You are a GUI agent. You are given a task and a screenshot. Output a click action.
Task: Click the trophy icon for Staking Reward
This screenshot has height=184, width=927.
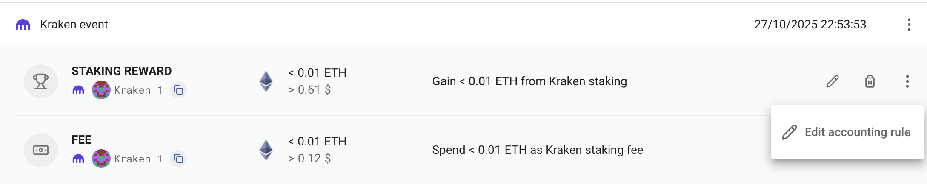41,81
